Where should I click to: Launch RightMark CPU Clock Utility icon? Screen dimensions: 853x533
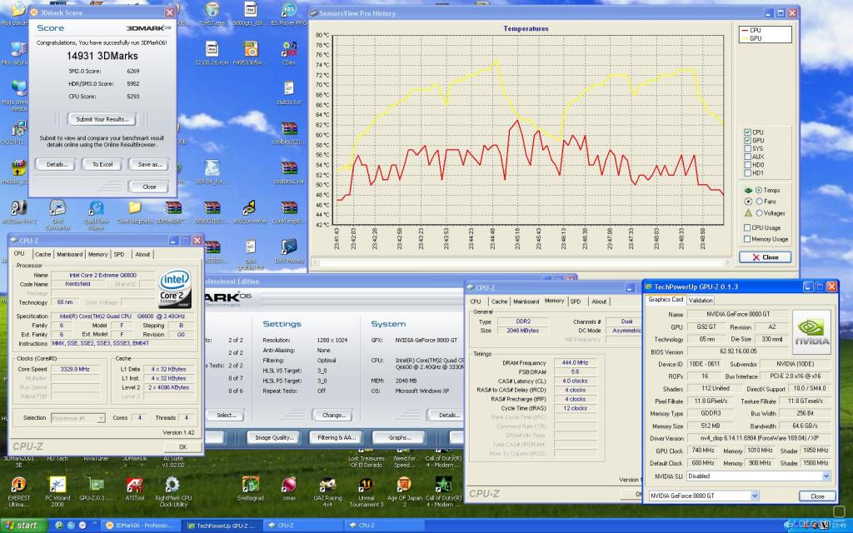pyautogui.click(x=173, y=491)
